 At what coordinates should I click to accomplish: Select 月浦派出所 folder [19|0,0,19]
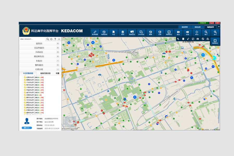(34, 110)
